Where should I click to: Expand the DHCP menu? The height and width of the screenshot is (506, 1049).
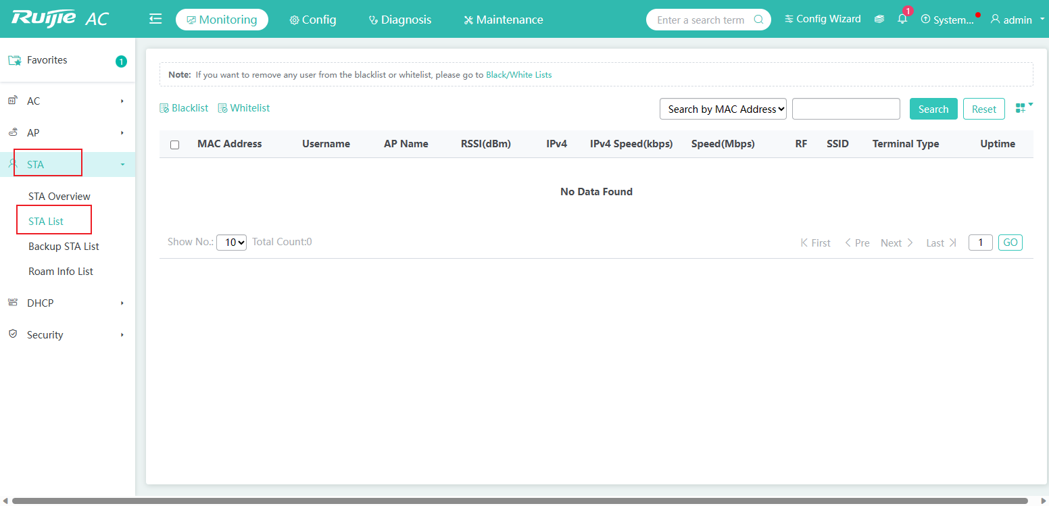(x=68, y=303)
